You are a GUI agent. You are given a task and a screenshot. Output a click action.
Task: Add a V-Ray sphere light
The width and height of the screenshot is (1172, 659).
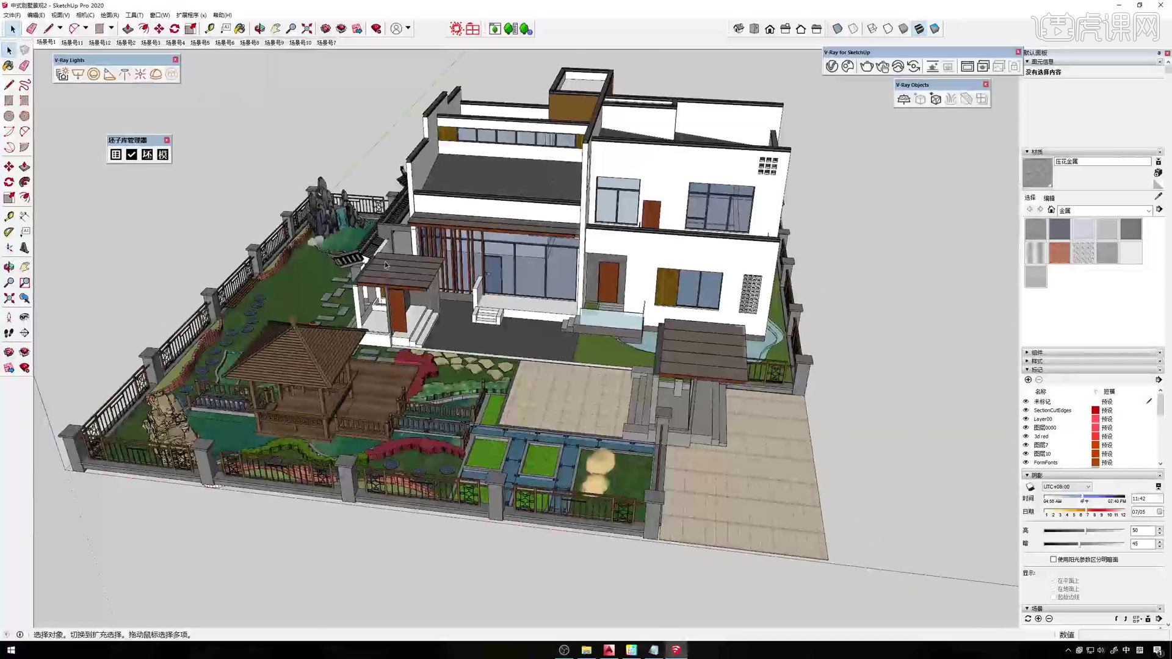coord(93,74)
